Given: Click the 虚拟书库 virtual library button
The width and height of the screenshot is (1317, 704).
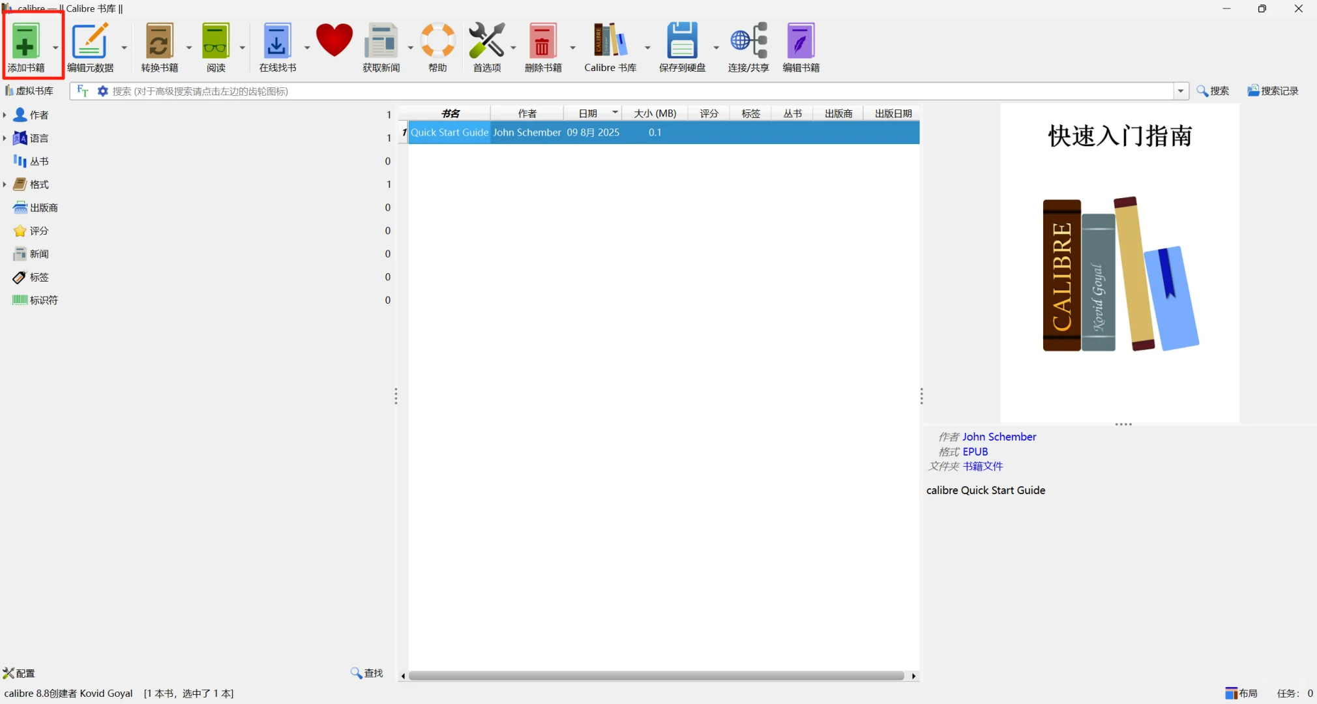Looking at the screenshot, I should [x=29, y=91].
